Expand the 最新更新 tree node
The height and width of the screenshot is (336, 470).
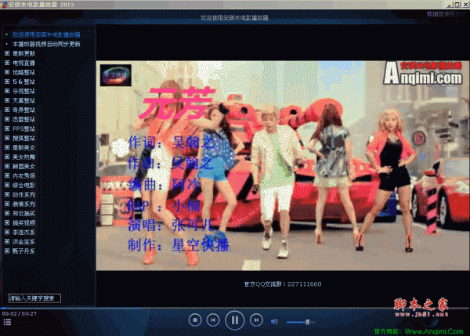tap(7, 53)
